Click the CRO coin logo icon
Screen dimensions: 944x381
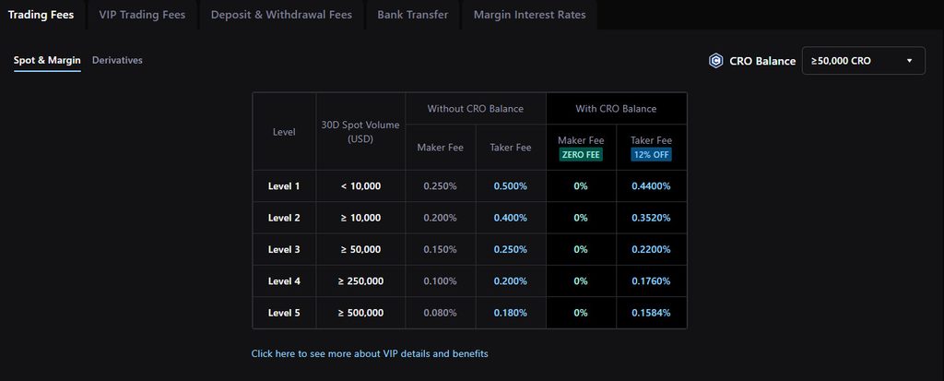pyautogui.click(x=715, y=61)
